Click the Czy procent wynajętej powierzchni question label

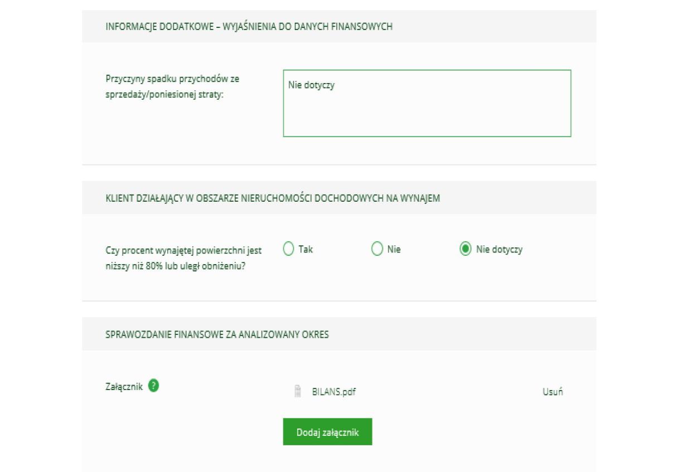click(x=183, y=257)
